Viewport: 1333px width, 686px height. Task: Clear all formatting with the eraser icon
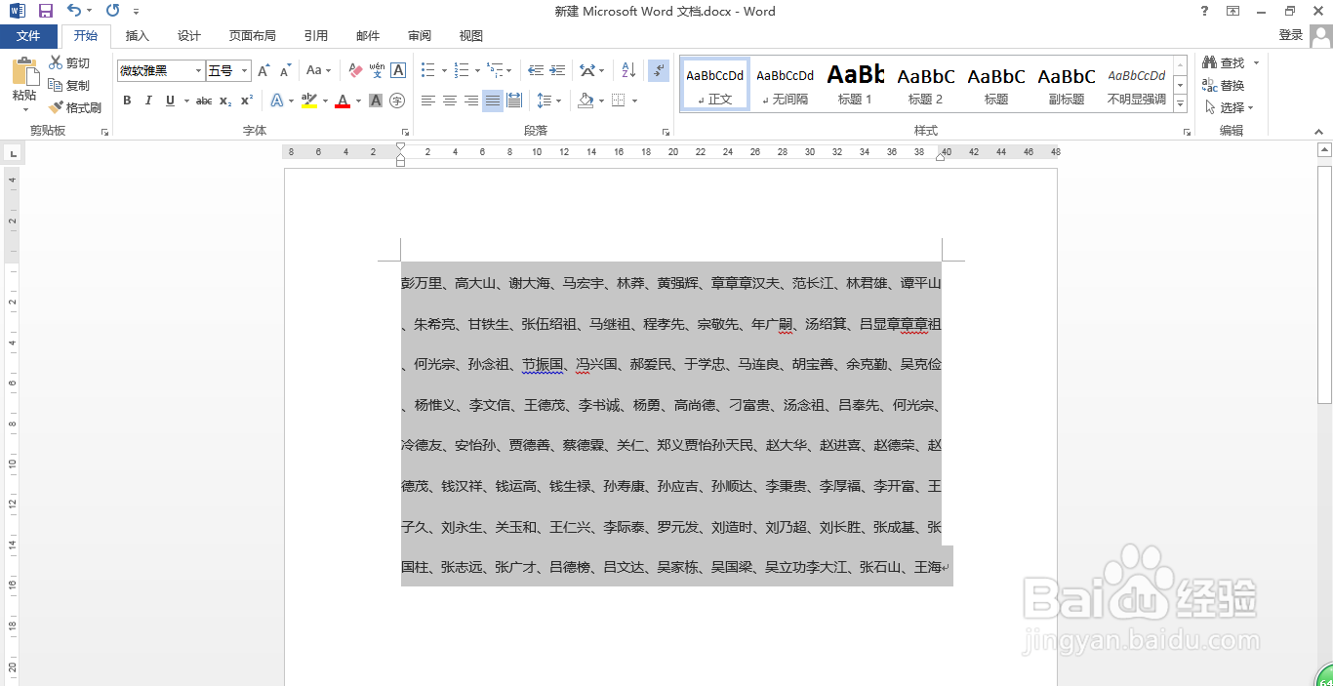point(355,70)
